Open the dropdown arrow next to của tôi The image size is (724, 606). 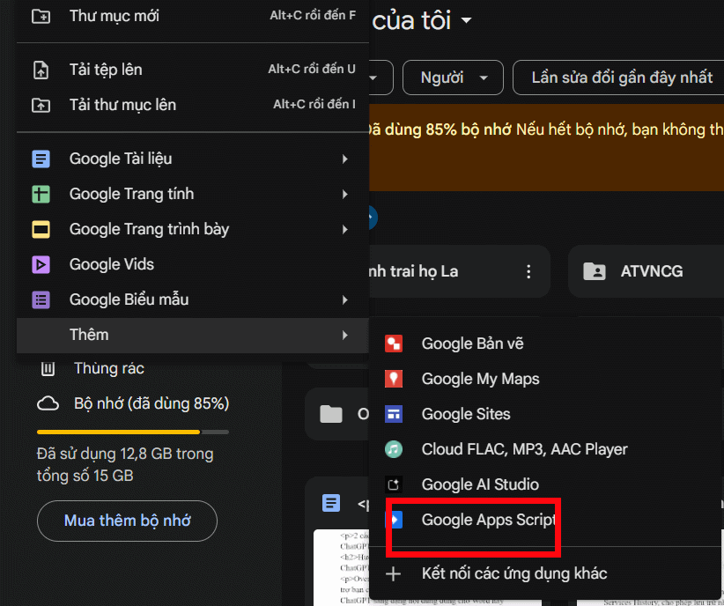coord(466,20)
